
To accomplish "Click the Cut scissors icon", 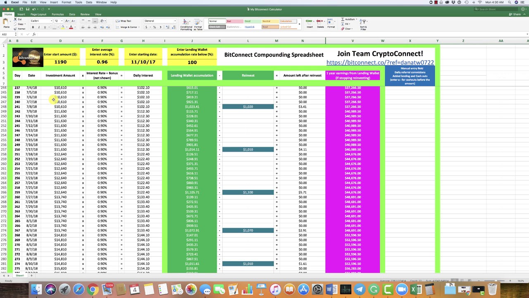I will (x=15, y=19).
